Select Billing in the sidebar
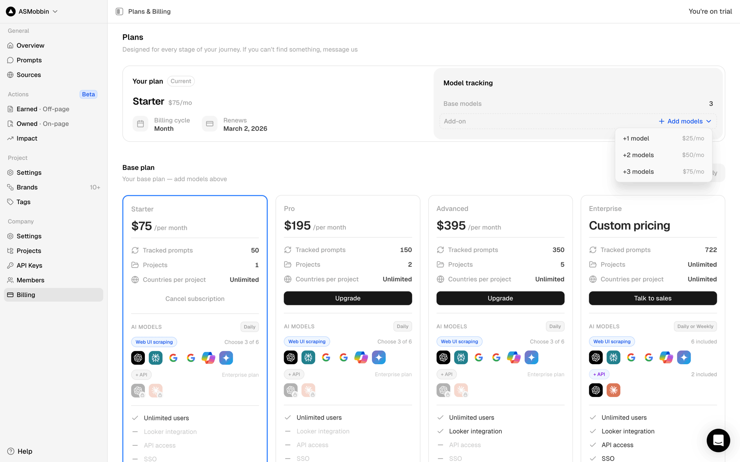Image resolution: width=740 pixels, height=462 pixels. tap(54, 295)
